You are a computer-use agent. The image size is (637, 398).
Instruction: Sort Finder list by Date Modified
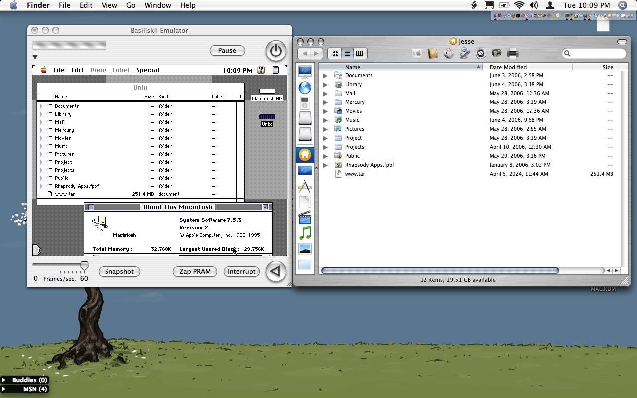point(528,67)
